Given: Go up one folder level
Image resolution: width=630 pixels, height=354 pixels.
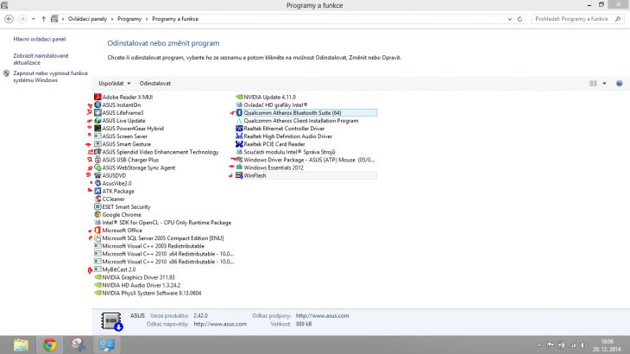Looking at the screenshot, I should pos(43,19).
